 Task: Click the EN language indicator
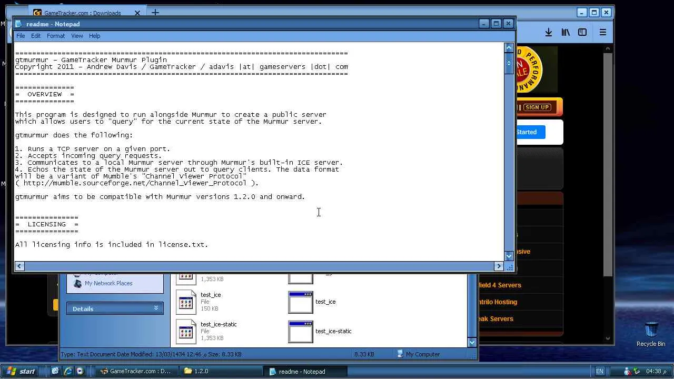click(x=599, y=371)
